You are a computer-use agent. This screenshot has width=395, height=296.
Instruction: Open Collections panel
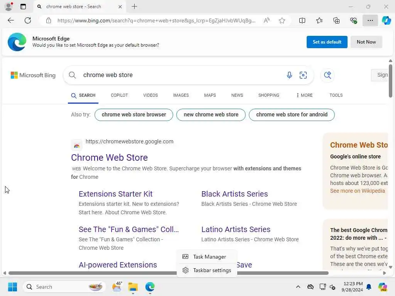(x=336, y=20)
